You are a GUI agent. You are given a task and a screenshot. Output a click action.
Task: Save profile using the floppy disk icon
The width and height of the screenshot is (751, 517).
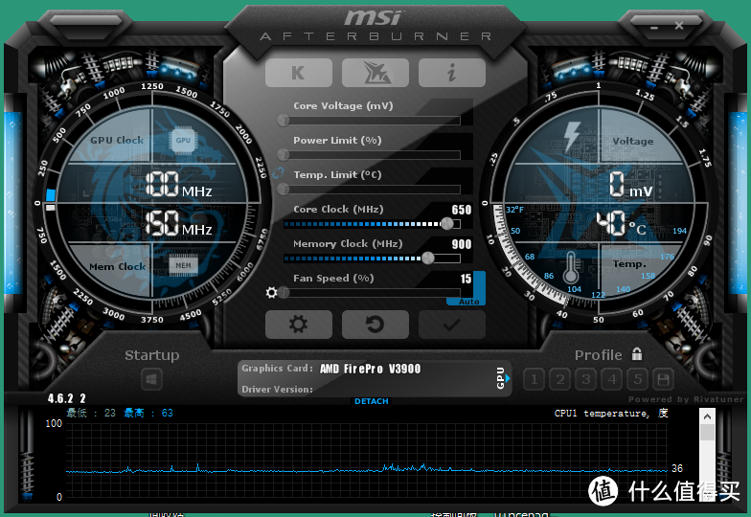click(x=665, y=380)
